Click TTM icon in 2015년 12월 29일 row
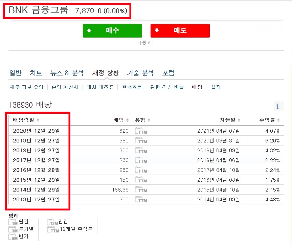 [x=141, y=180]
